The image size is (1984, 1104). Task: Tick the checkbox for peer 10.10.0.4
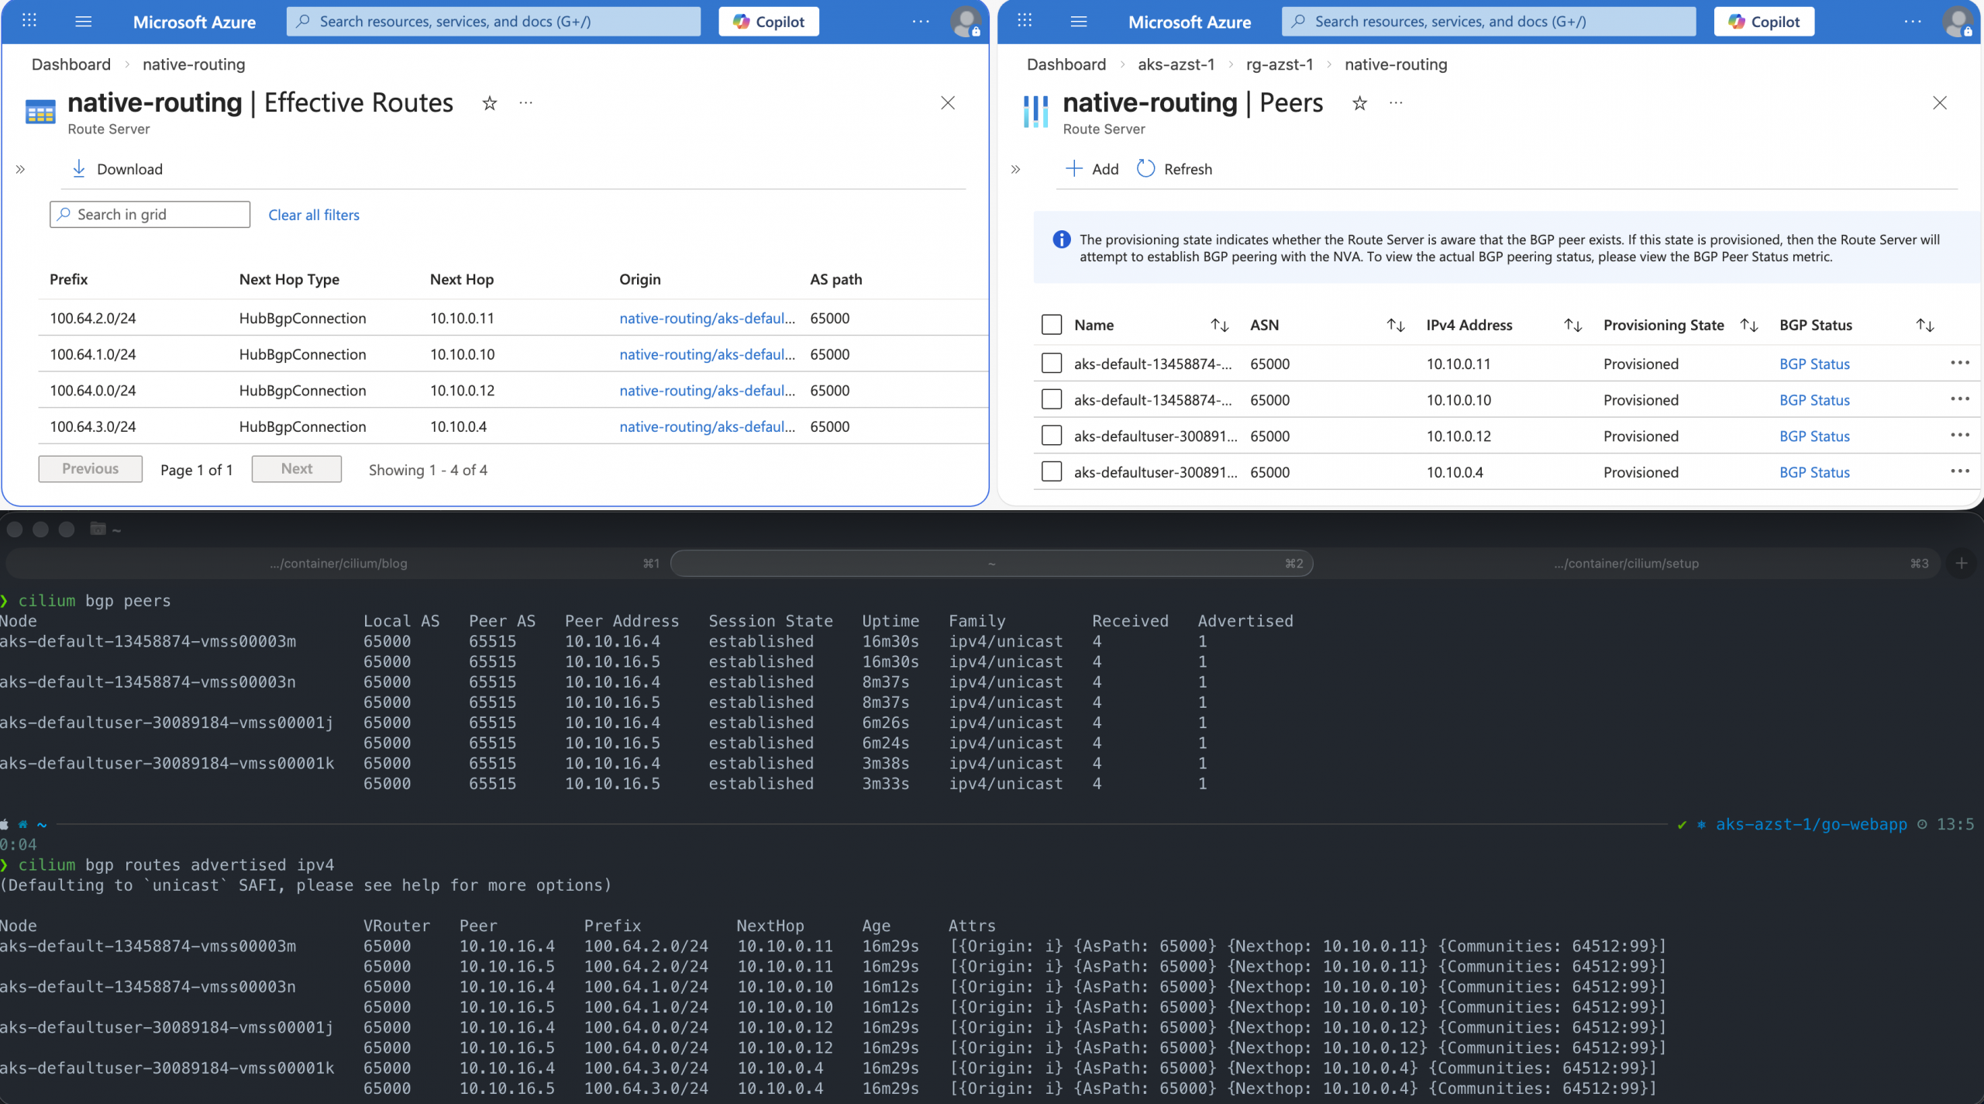(1052, 471)
